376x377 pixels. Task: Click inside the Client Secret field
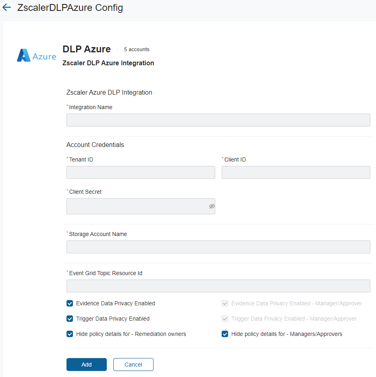click(x=137, y=206)
